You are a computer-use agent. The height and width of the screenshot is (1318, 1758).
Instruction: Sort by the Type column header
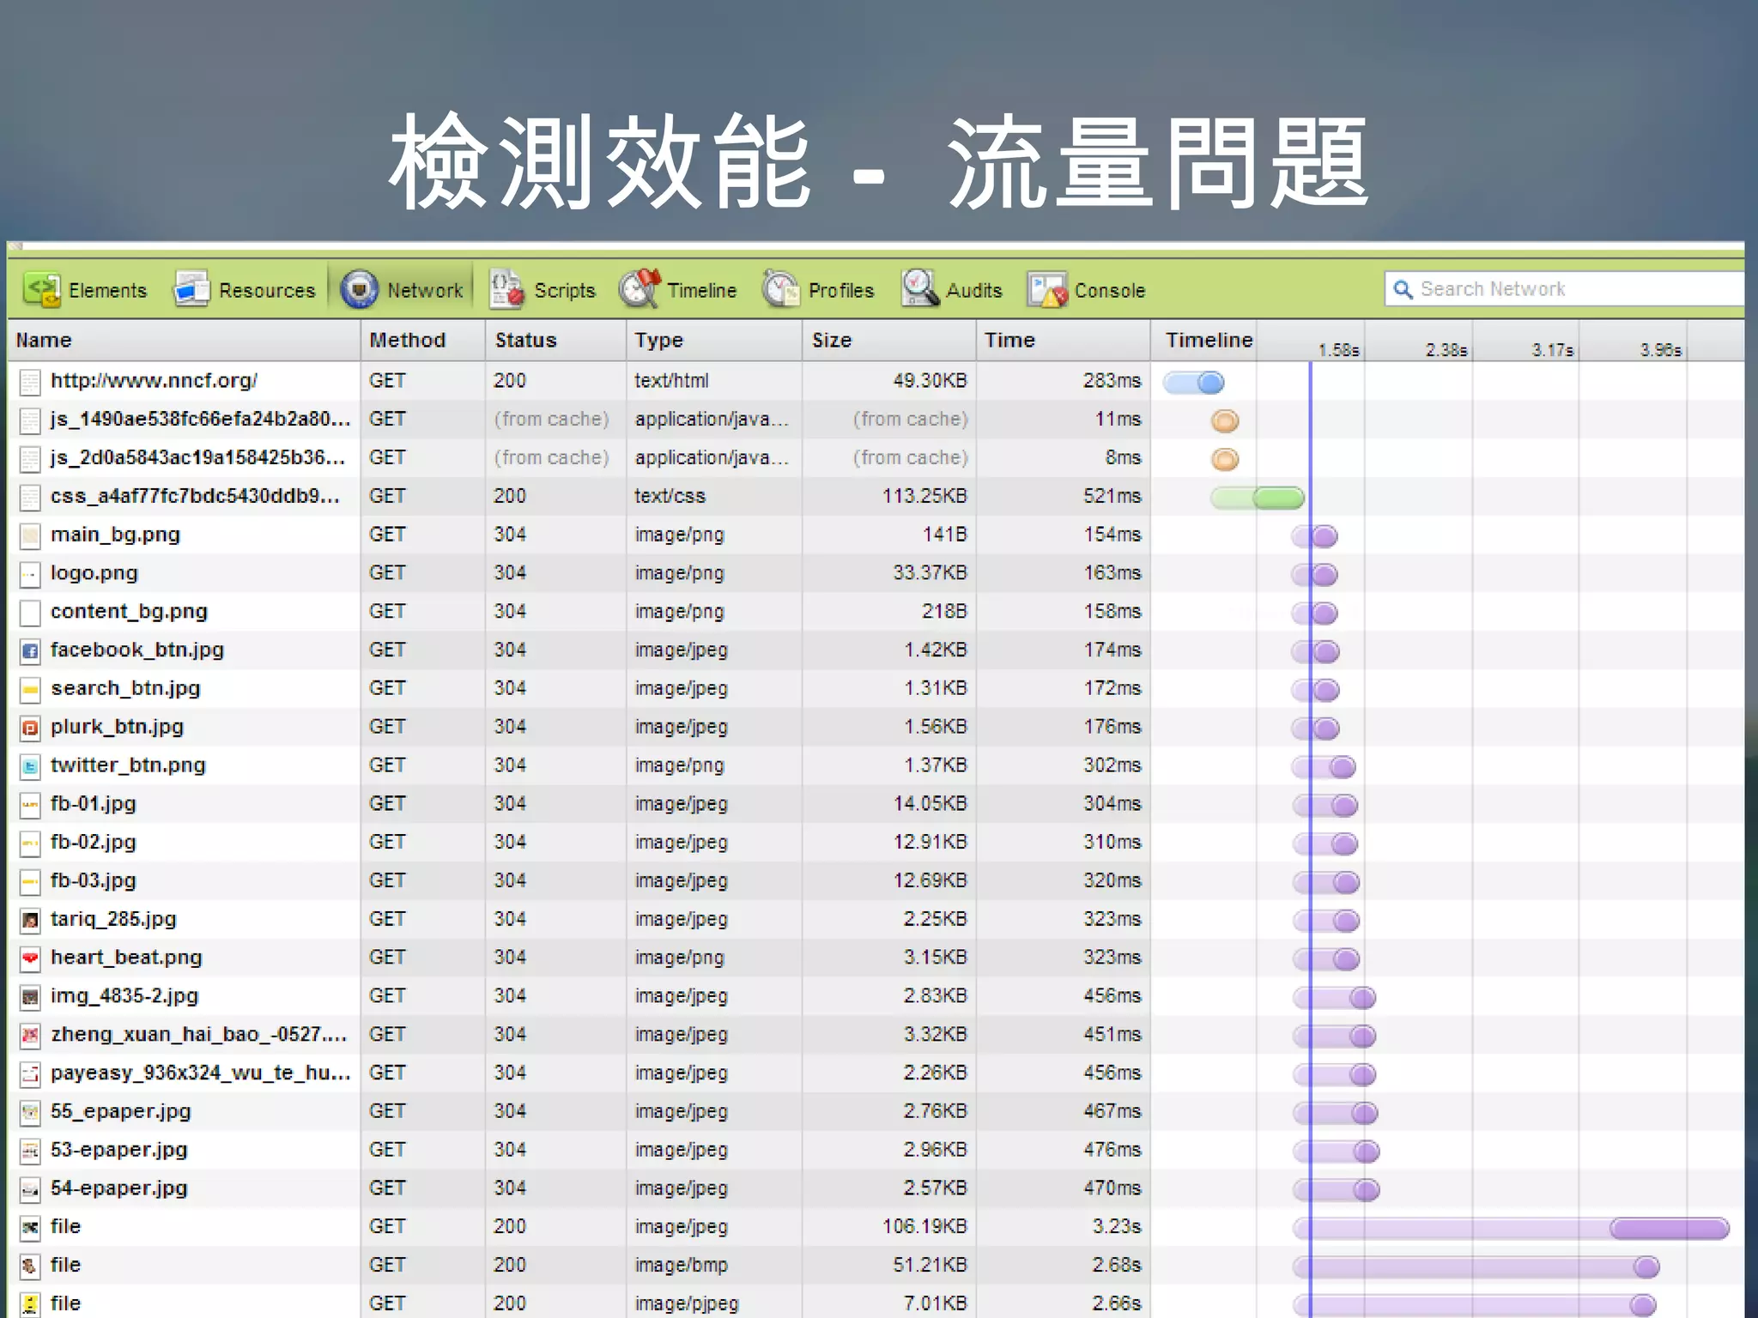tap(715, 341)
